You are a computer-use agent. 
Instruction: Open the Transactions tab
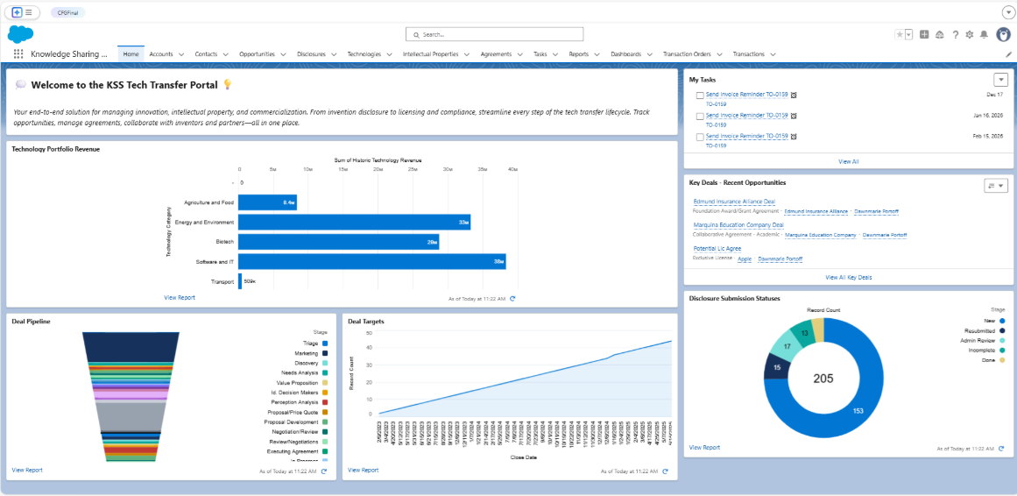coord(748,54)
